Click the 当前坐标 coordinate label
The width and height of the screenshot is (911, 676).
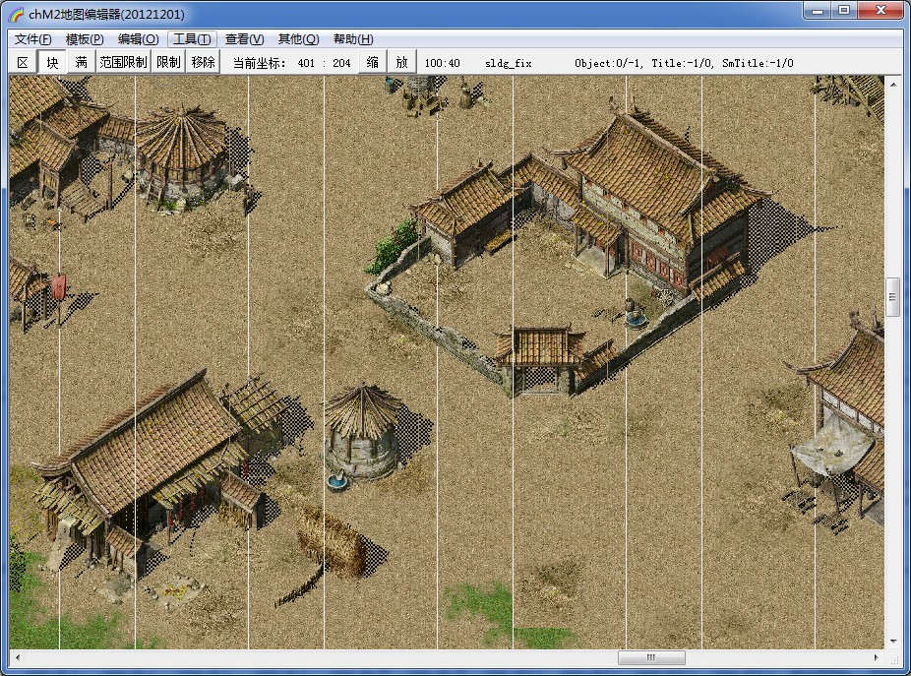259,63
